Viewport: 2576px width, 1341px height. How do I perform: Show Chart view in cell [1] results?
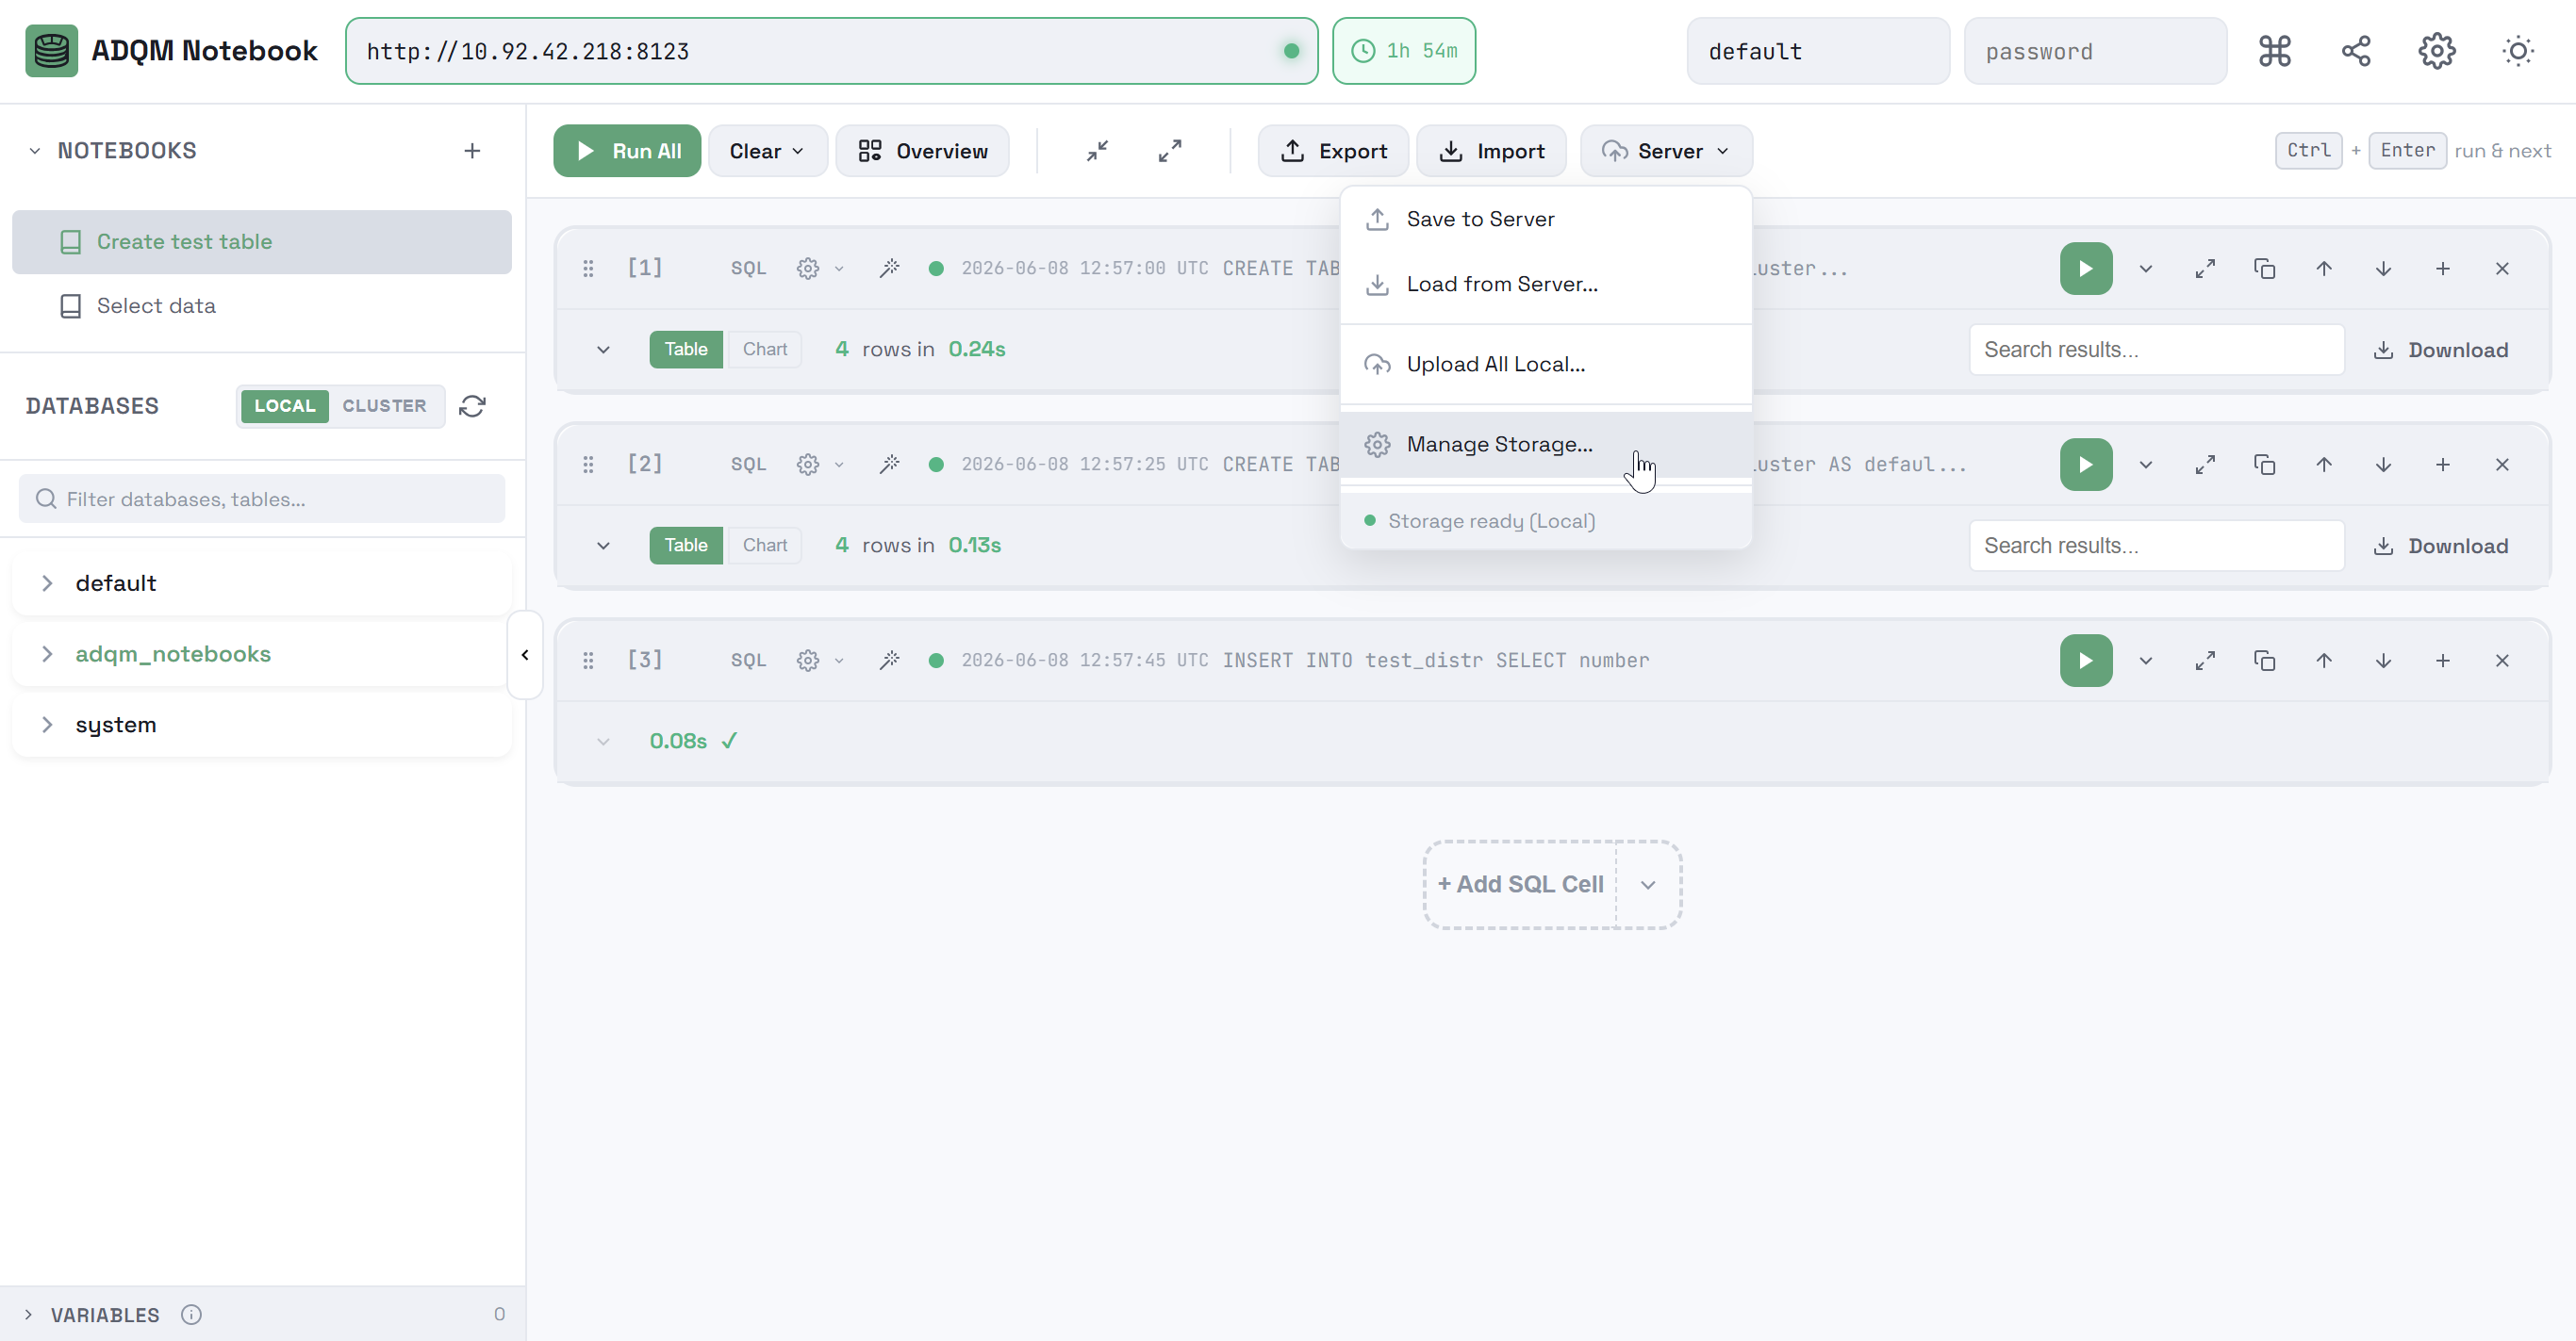pyautogui.click(x=764, y=350)
